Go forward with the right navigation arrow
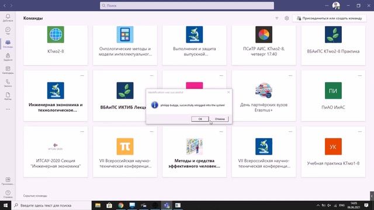 click(x=11, y=5)
